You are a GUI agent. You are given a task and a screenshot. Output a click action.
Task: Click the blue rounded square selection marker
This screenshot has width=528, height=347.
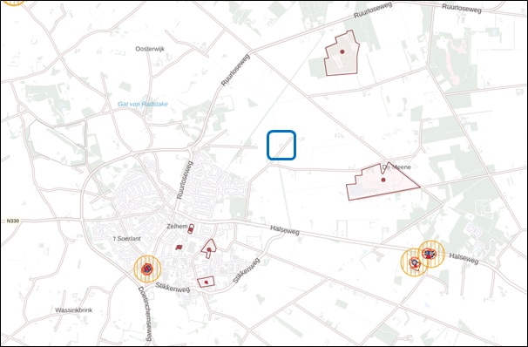point(281,145)
